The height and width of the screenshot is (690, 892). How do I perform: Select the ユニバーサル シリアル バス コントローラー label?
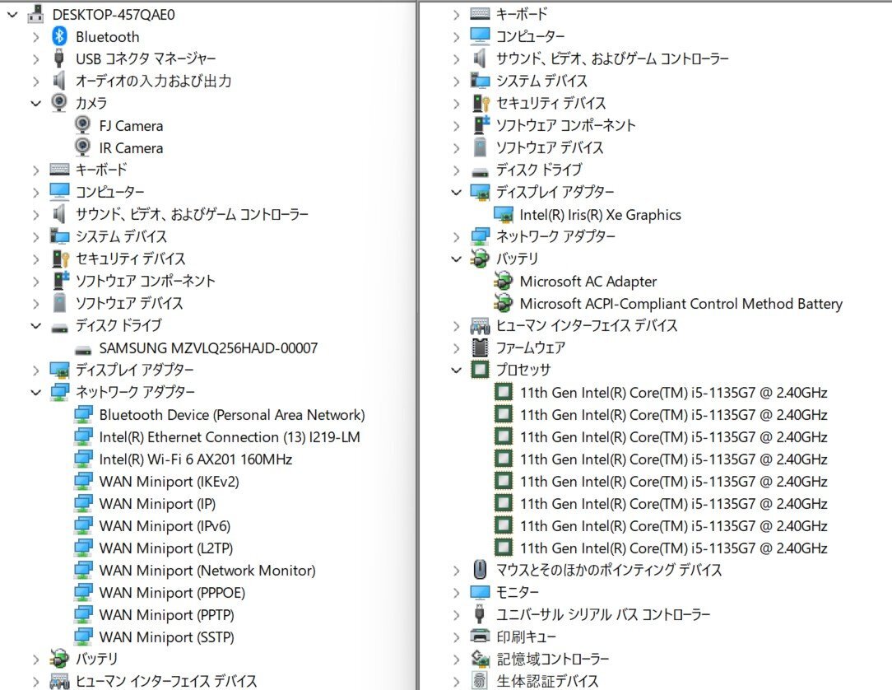[x=603, y=614]
